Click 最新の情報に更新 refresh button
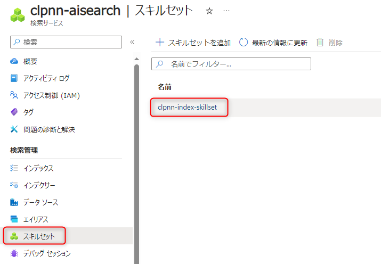 [273, 43]
